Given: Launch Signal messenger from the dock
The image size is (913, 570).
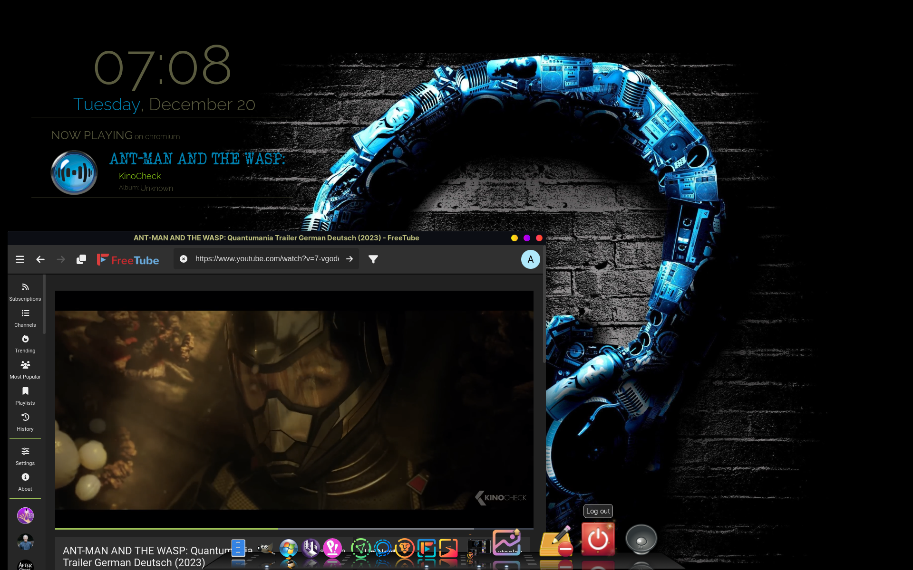Looking at the screenshot, I should pyautogui.click(x=383, y=548).
